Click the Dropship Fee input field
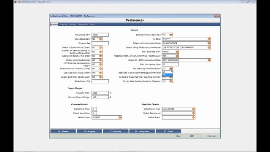 [100, 43]
